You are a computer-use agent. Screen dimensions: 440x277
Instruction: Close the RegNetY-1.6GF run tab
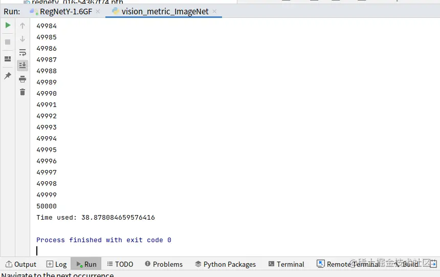[98, 11]
